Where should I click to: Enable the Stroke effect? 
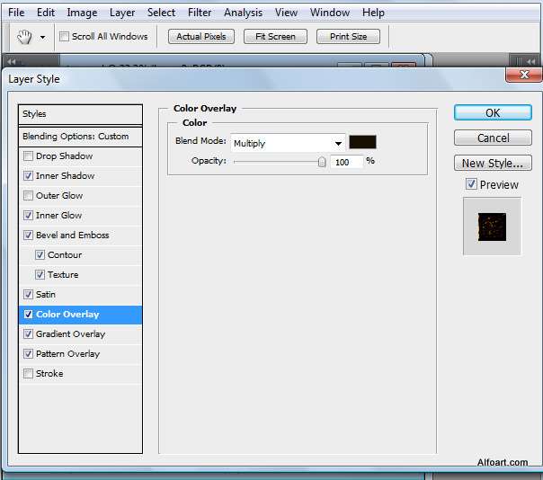tap(28, 373)
